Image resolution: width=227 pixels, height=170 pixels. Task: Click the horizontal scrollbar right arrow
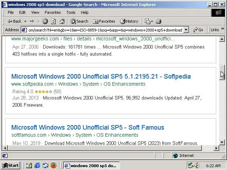(216, 148)
